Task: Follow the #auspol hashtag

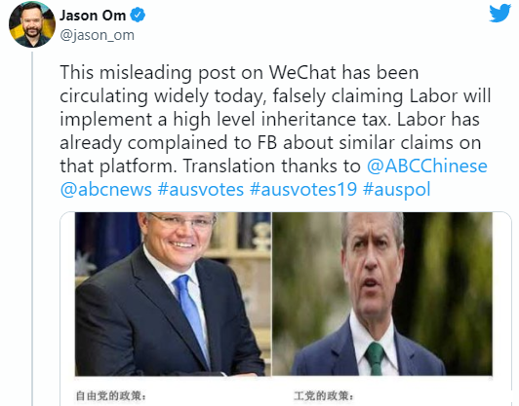Action: [396, 190]
